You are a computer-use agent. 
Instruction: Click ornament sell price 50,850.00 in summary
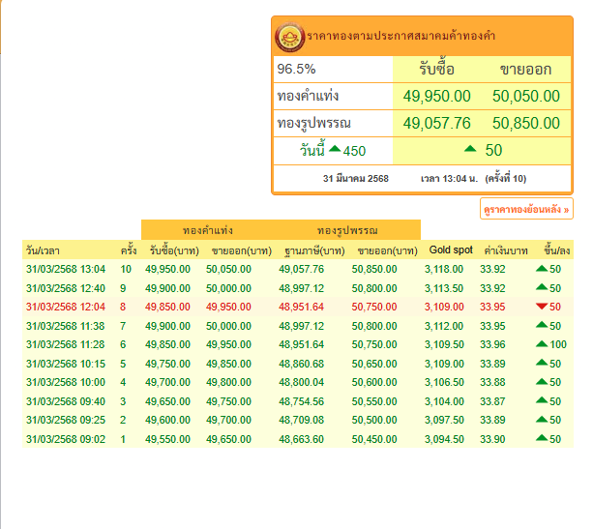click(x=525, y=123)
